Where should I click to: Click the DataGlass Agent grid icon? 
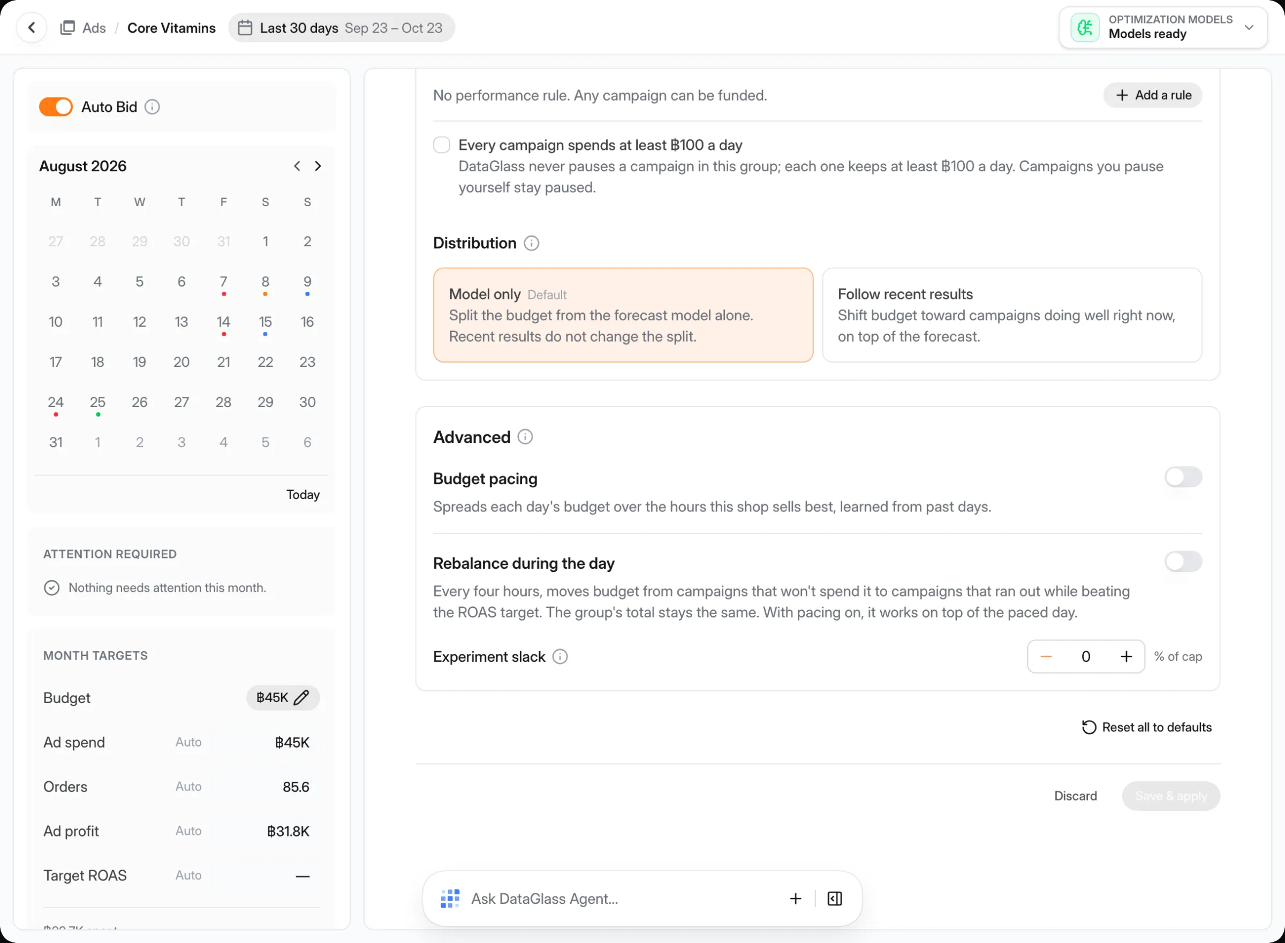450,899
